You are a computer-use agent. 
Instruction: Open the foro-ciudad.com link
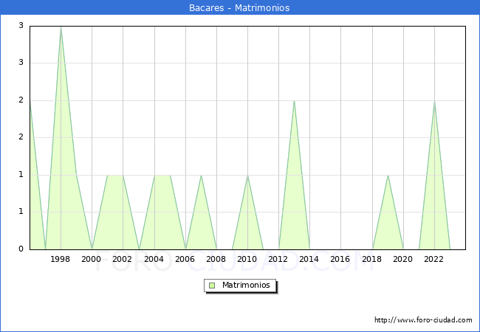tap(423, 320)
